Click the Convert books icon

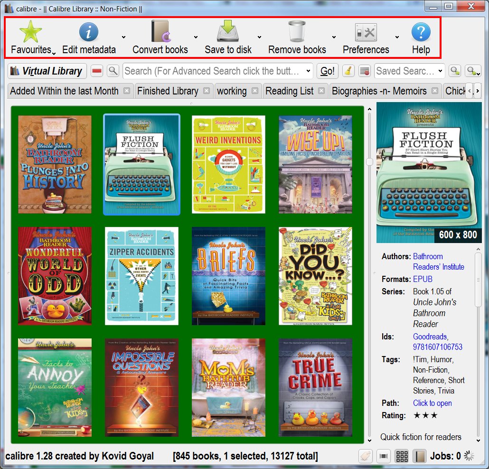coord(161,31)
